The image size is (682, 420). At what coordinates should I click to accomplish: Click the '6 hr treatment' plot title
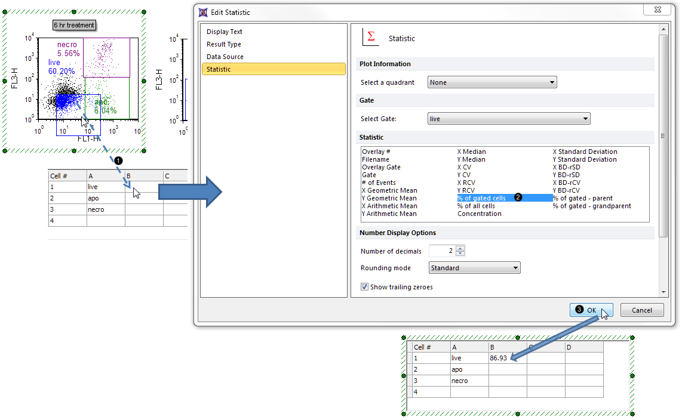[74, 25]
